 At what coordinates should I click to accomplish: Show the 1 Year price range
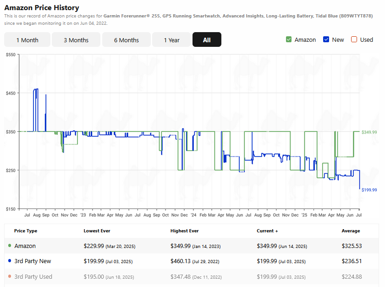click(x=171, y=39)
